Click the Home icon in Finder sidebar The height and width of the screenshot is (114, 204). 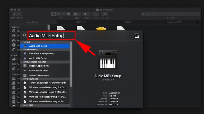14,49
